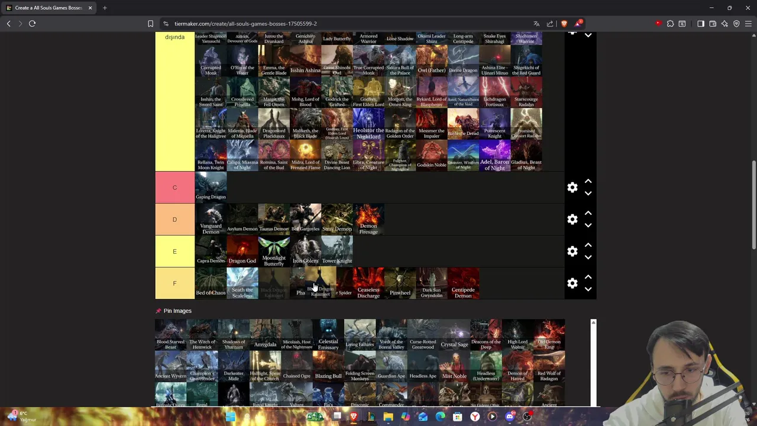
Task: Reload the current page
Action: [x=32, y=24]
